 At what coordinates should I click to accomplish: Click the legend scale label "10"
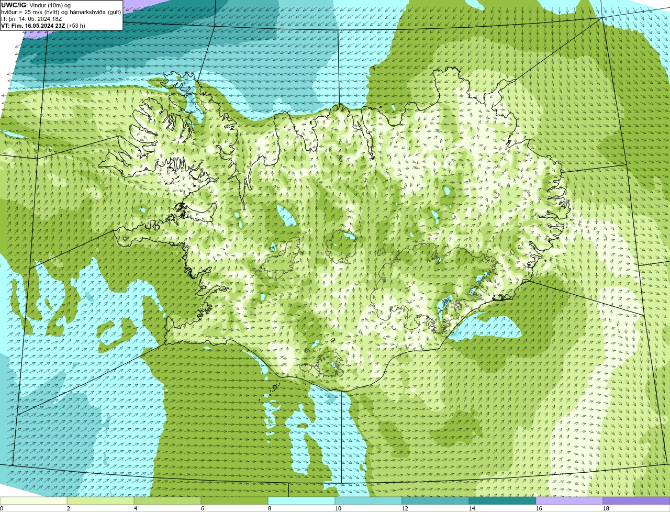coord(338,508)
